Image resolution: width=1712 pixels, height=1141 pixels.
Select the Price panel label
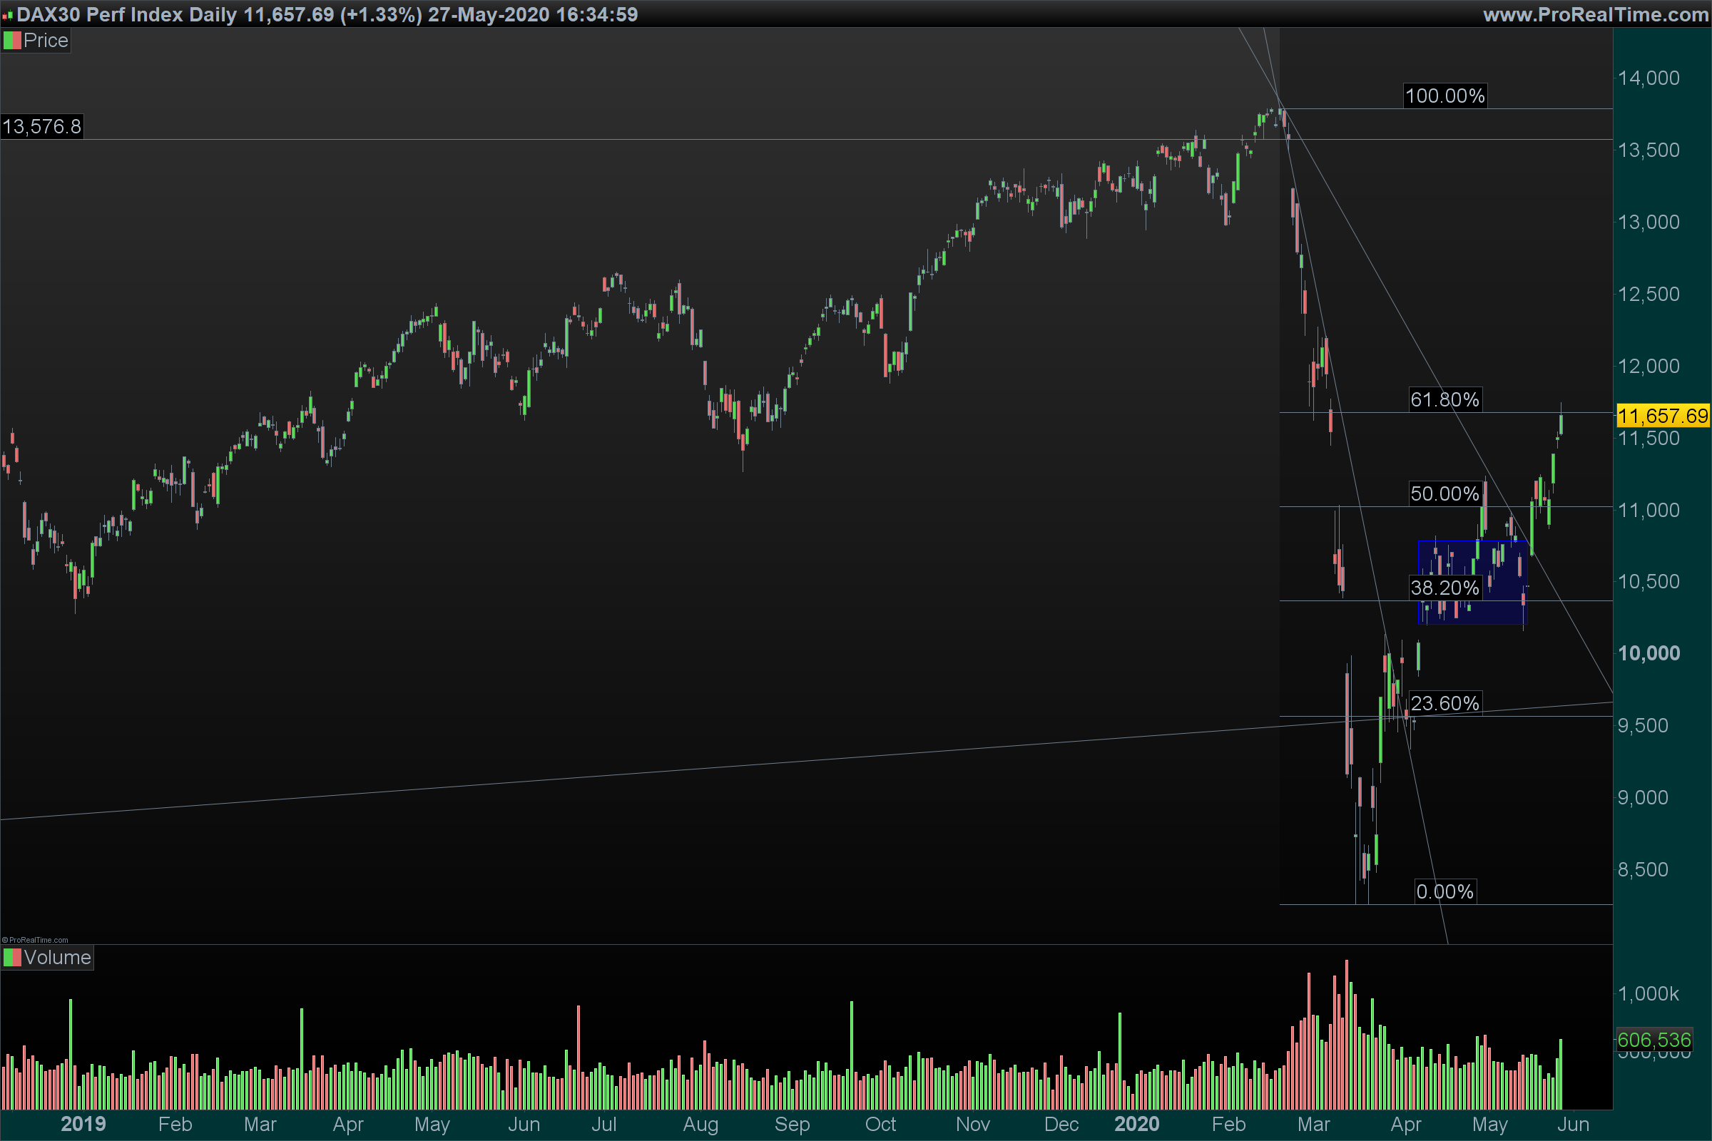[x=45, y=41]
